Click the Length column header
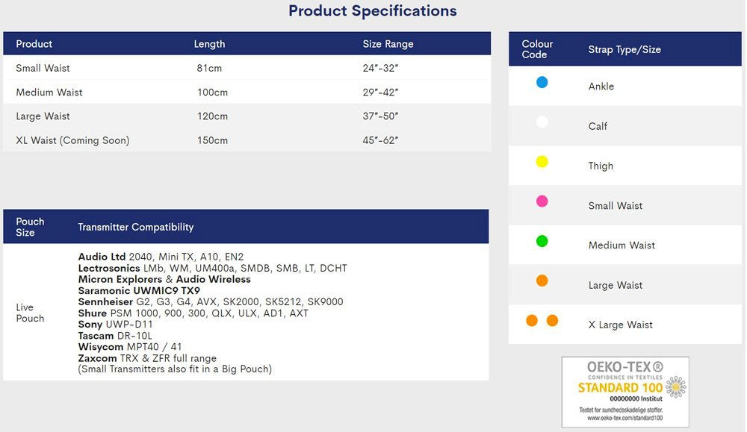 (x=209, y=44)
